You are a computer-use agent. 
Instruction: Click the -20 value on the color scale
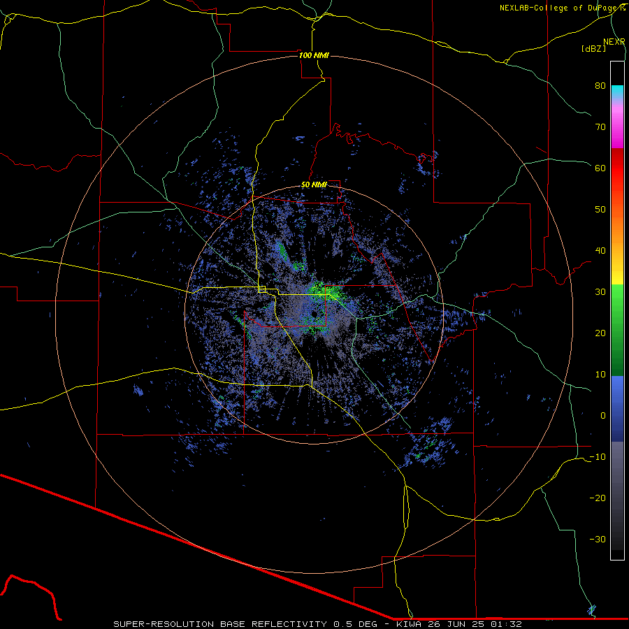coord(598,498)
